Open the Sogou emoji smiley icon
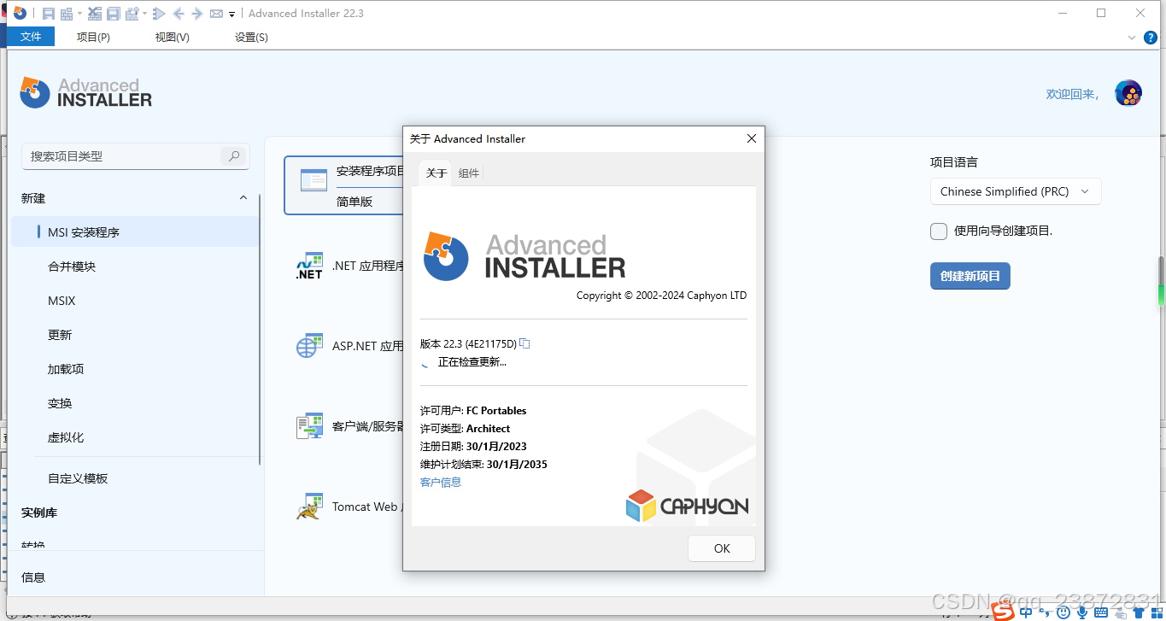Viewport: 1166px width, 621px height. (x=1063, y=612)
